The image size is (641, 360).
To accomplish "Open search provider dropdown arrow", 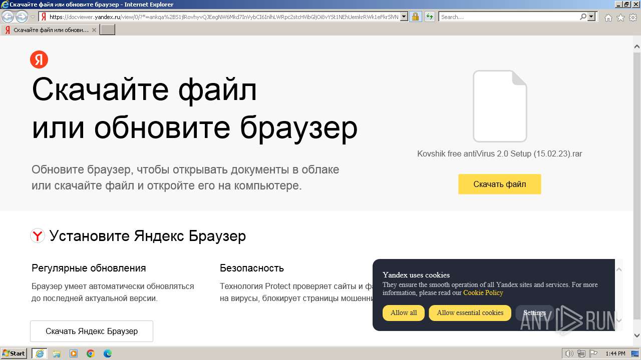I will pos(591,17).
